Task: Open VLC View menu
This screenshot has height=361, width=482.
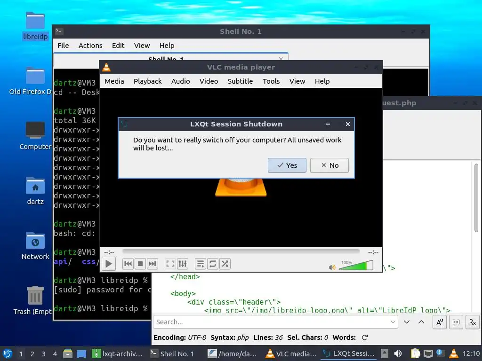Action: [x=297, y=81]
